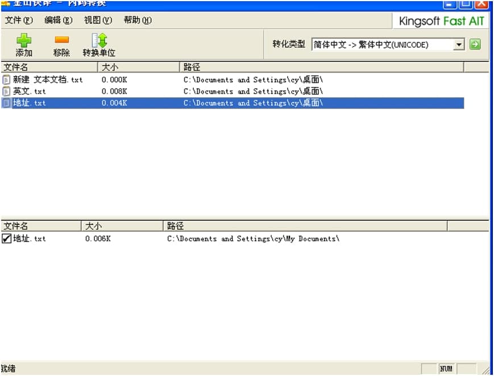Sort upper list by 大小 column header
This screenshot has height=376, width=494.
139,67
